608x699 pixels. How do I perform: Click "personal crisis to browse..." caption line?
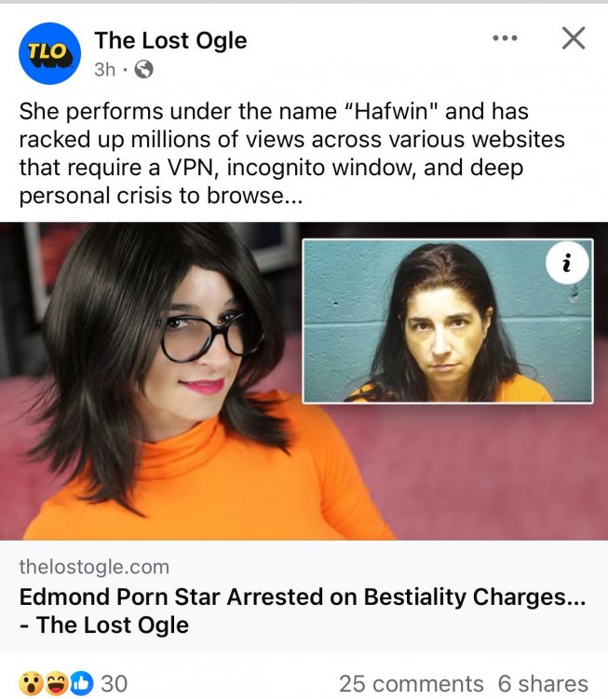point(161,196)
